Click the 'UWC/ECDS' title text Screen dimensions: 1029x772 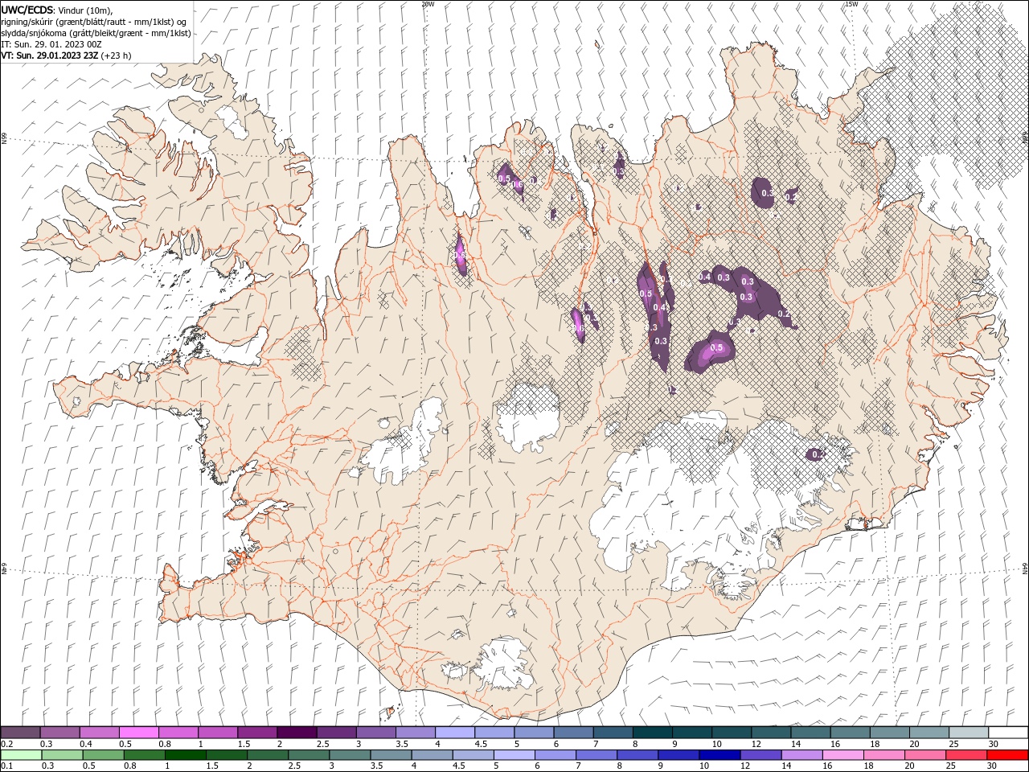pyautogui.click(x=27, y=10)
